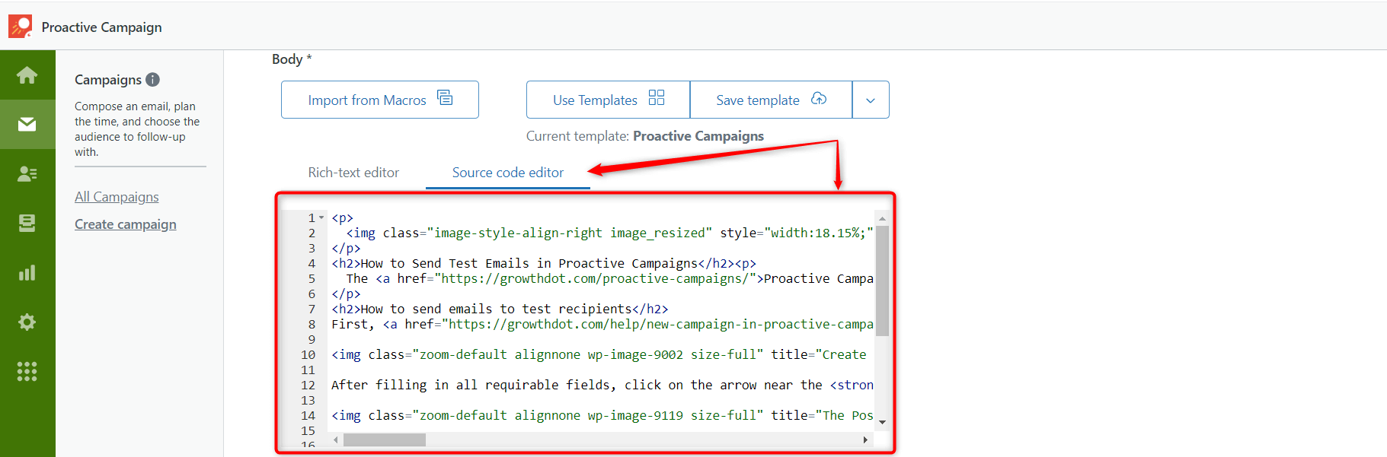Click line number 10 in the gutter

tap(308, 355)
